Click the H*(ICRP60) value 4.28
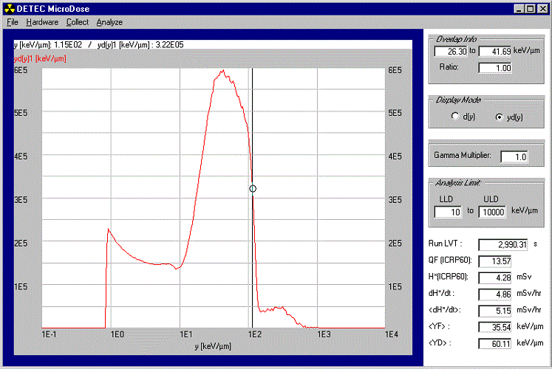Screen dimensions: 552x369 pos(495,277)
